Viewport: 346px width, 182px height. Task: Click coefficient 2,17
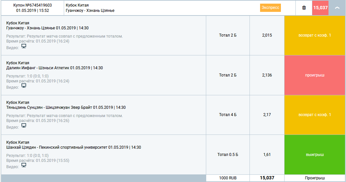click(x=267, y=115)
